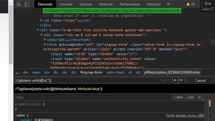Open the Elements tab
Image resolution: width=215 pixels, height=121 pixels.
point(45,4)
